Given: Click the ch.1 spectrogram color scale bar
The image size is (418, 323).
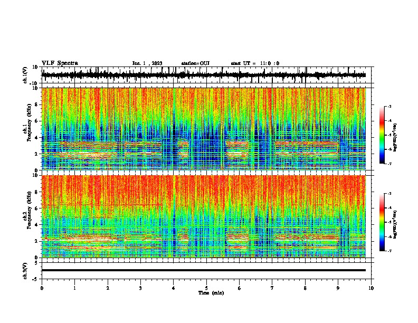Looking at the screenshot, I should coord(382,135).
